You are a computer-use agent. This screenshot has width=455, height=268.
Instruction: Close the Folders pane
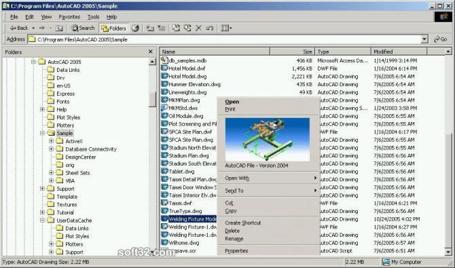pyautogui.click(x=150, y=52)
